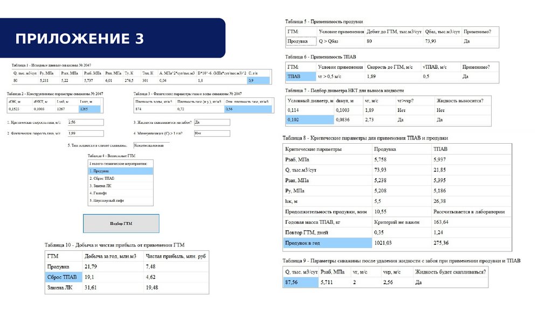The height and width of the screenshot is (310, 552).
Task: Click value 1021,03 in Table 8
Action: 383,243
